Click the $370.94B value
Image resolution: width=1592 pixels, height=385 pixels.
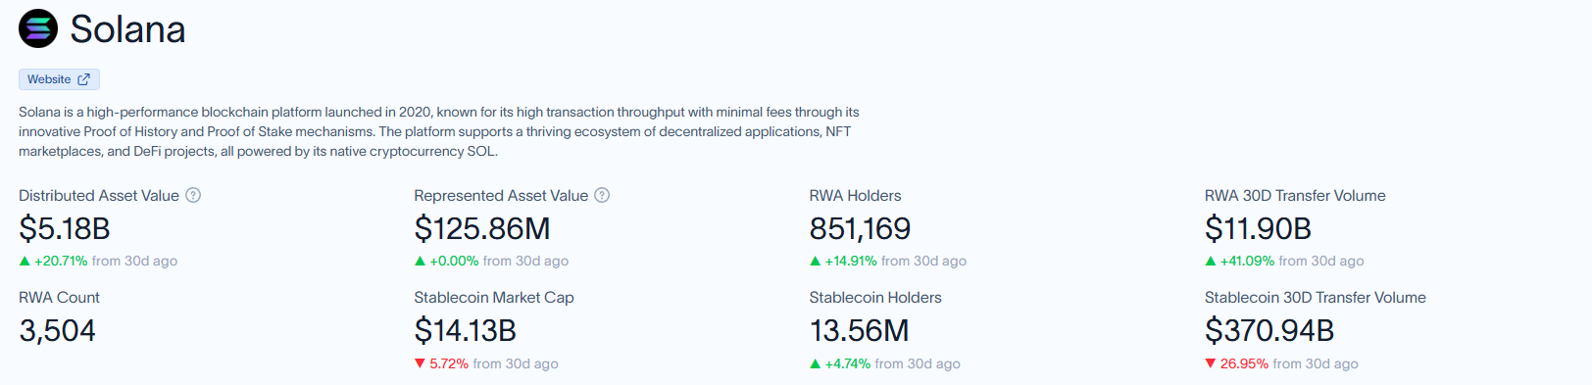[x=1269, y=330]
